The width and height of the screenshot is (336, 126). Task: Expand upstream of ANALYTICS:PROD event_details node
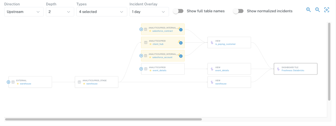(x=141, y=69)
